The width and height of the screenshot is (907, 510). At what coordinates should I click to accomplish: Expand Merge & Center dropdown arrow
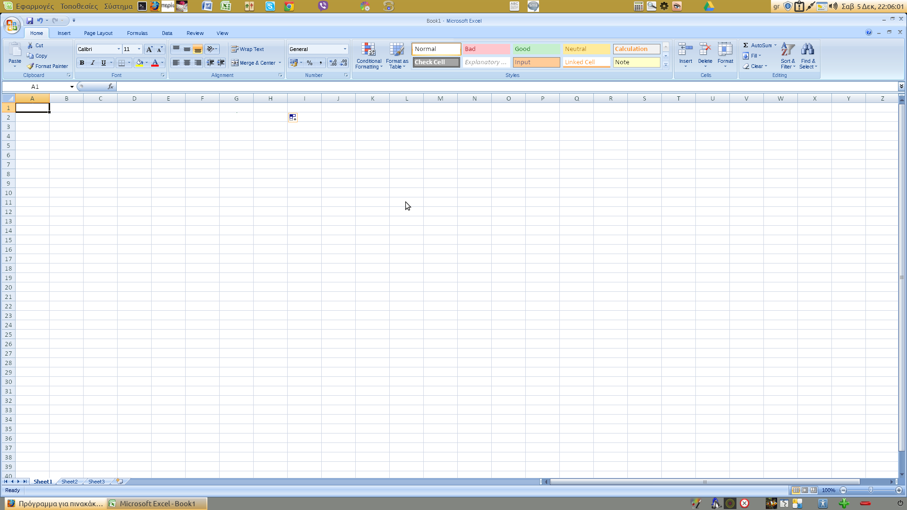pyautogui.click(x=280, y=63)
